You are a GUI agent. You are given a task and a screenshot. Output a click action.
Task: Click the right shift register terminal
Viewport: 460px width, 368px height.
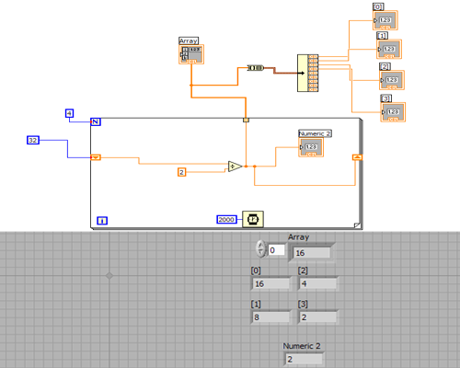point(357,157)
